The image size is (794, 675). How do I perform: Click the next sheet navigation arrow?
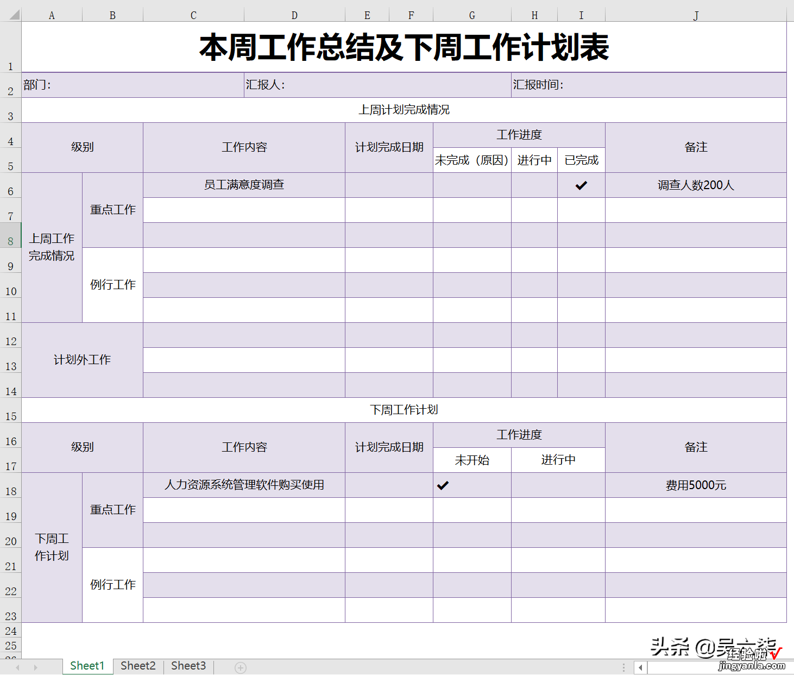(x=36, y=667)
